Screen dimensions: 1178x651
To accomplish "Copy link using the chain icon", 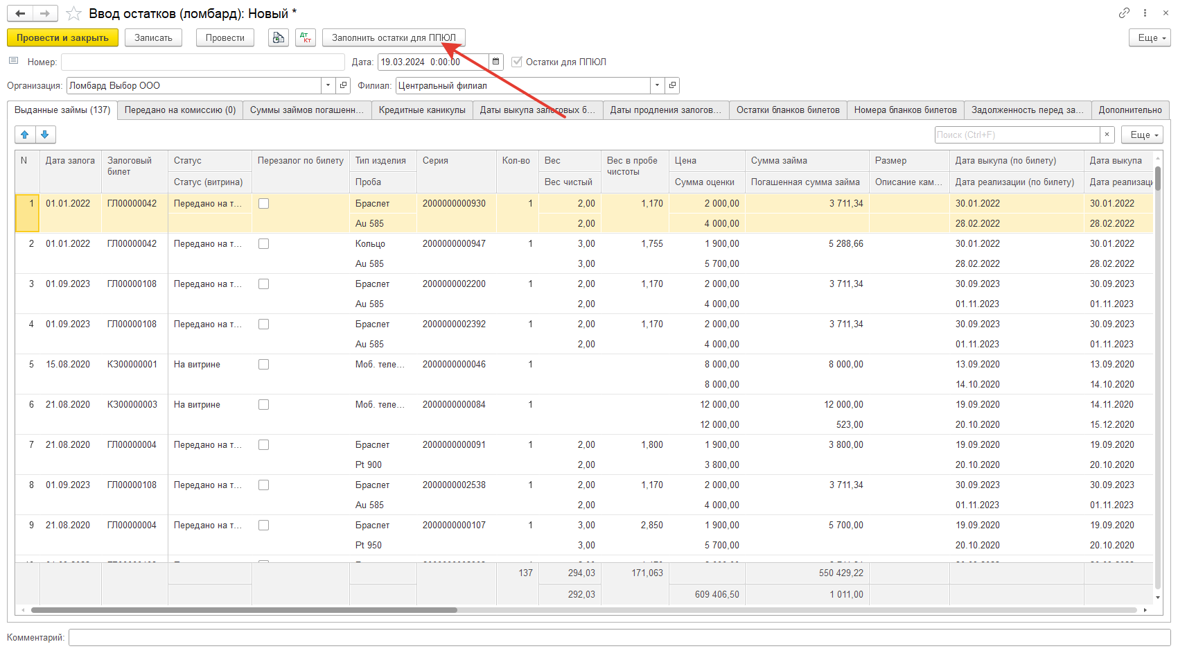I will pos(1124,13).
